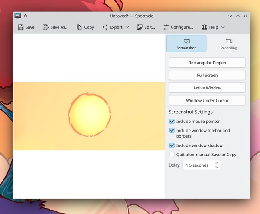
Task: Open the Edit annotation tool
Action: pyautogui.click(x=146, y=27)
